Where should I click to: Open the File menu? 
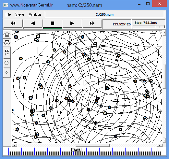8,14
